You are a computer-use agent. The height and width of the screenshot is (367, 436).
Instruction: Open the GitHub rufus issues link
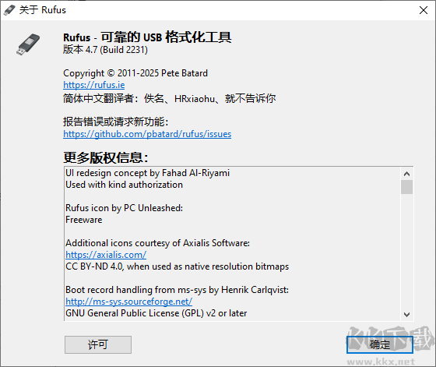(x=147, y=134)
